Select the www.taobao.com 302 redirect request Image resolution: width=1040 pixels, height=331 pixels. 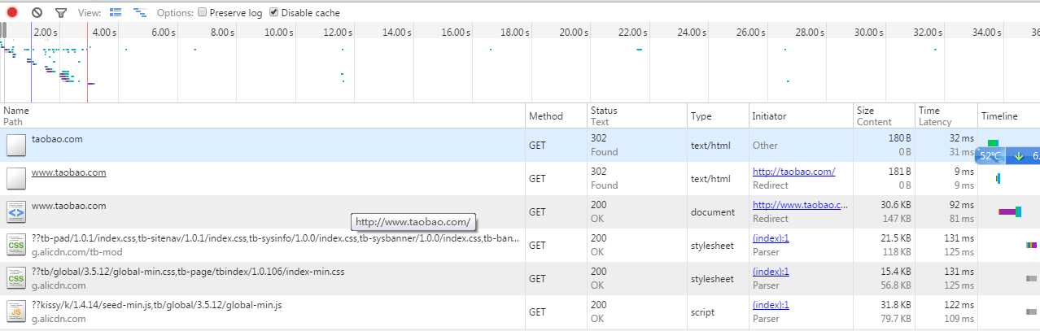coord(520,178)
